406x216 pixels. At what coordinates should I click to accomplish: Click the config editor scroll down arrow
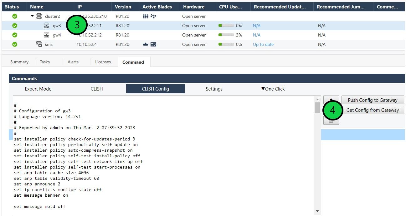[318, 211]
